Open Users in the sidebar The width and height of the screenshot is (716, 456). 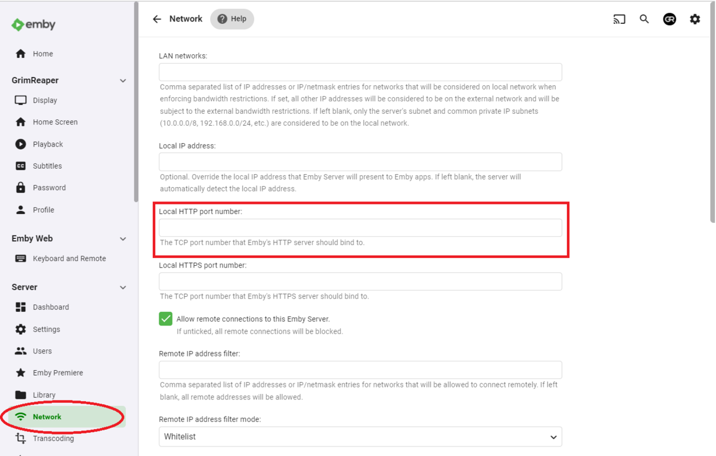pos(42,351)
